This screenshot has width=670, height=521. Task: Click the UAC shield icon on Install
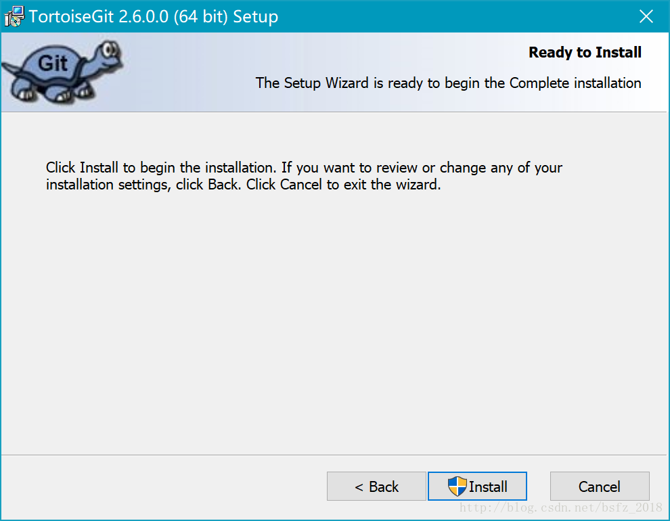tap(457, 486)
